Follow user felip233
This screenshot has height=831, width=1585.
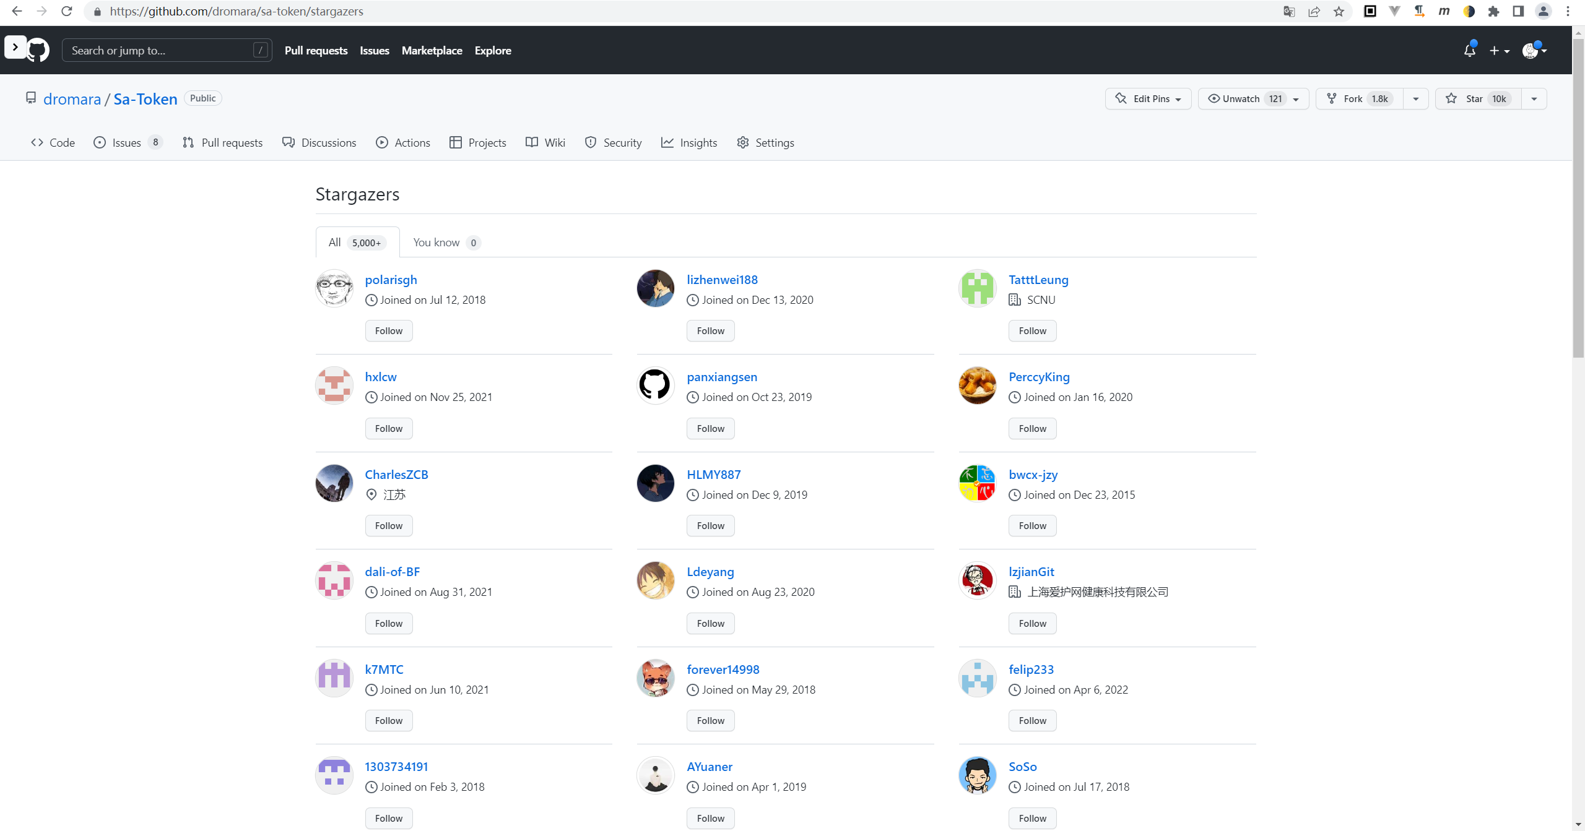pyautogui.click(x=1033, y=721)
